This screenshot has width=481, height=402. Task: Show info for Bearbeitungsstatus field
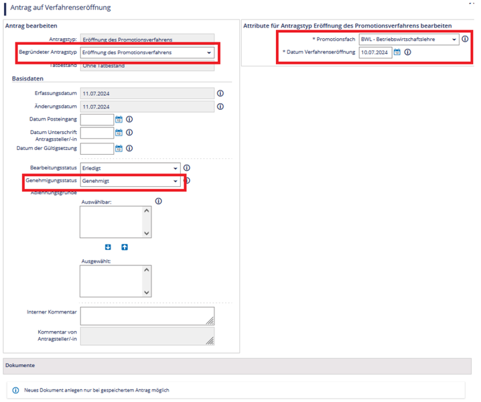[187, 168]
